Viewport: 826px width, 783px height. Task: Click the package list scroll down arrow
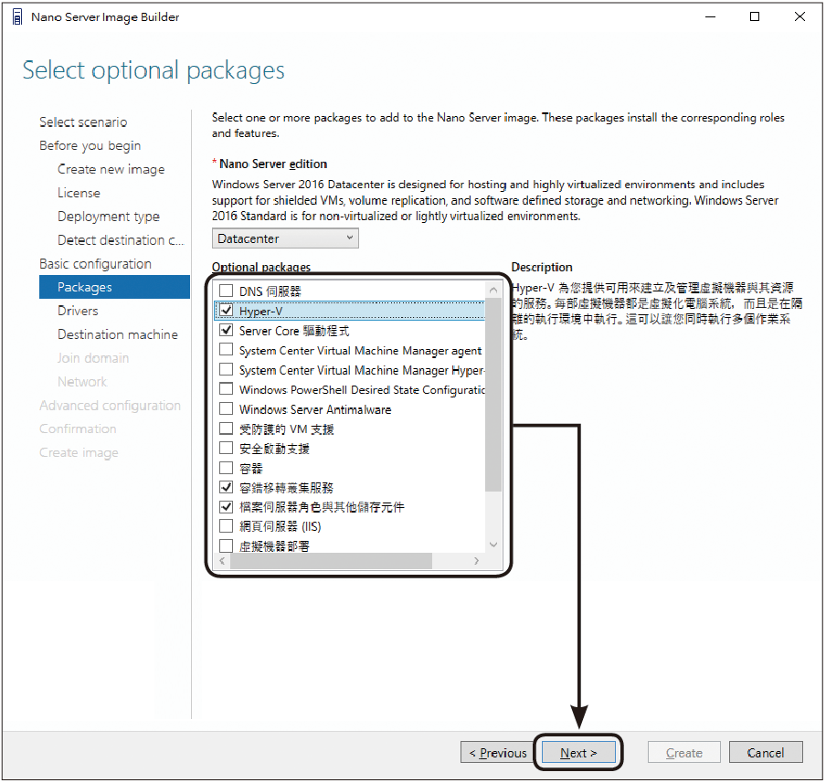pos(493,545)
